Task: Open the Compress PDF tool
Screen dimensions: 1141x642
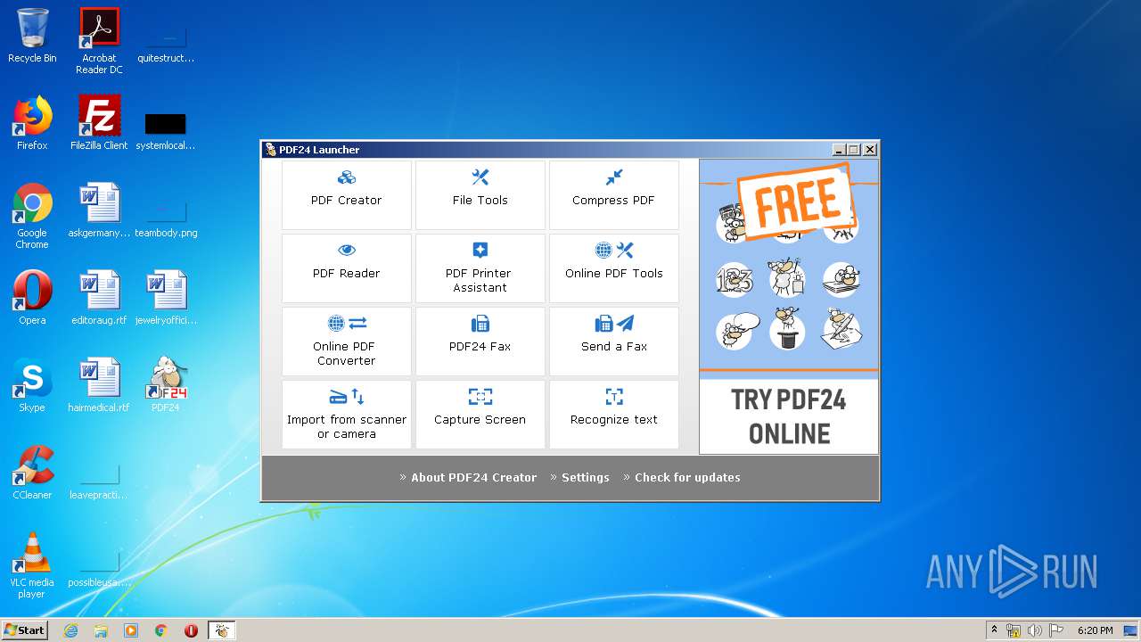Action: click(x=614, y=195)
